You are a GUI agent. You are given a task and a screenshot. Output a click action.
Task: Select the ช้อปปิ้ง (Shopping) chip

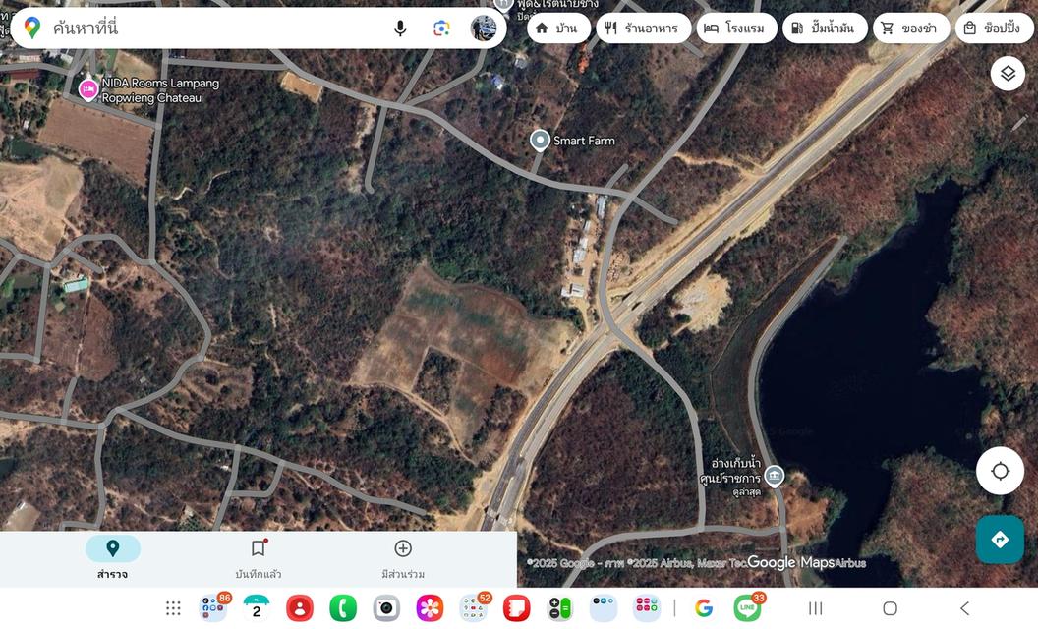coord(995,28)
